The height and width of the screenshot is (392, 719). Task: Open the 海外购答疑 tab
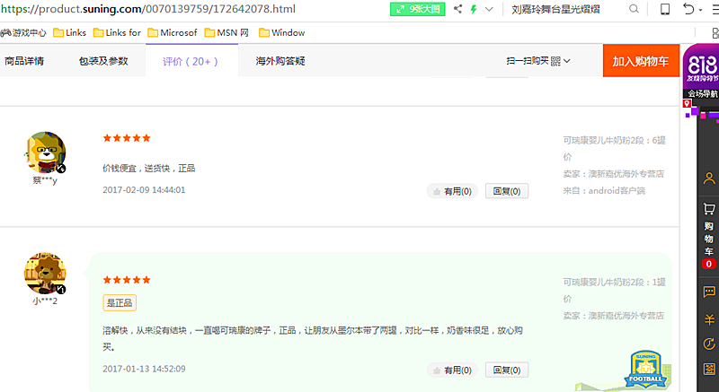click(x=280, y=61)
